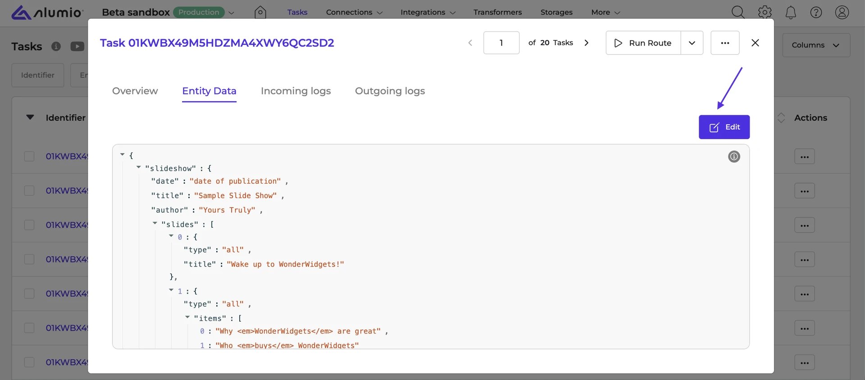Open the user profile icon
The image size is (865, 380).
(842, 12)
